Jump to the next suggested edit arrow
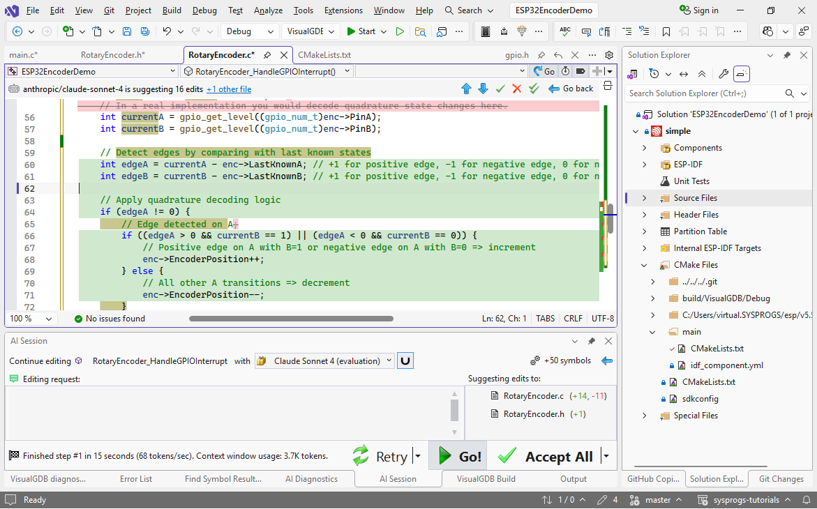 pyautogui.click(x=483, y=89)
